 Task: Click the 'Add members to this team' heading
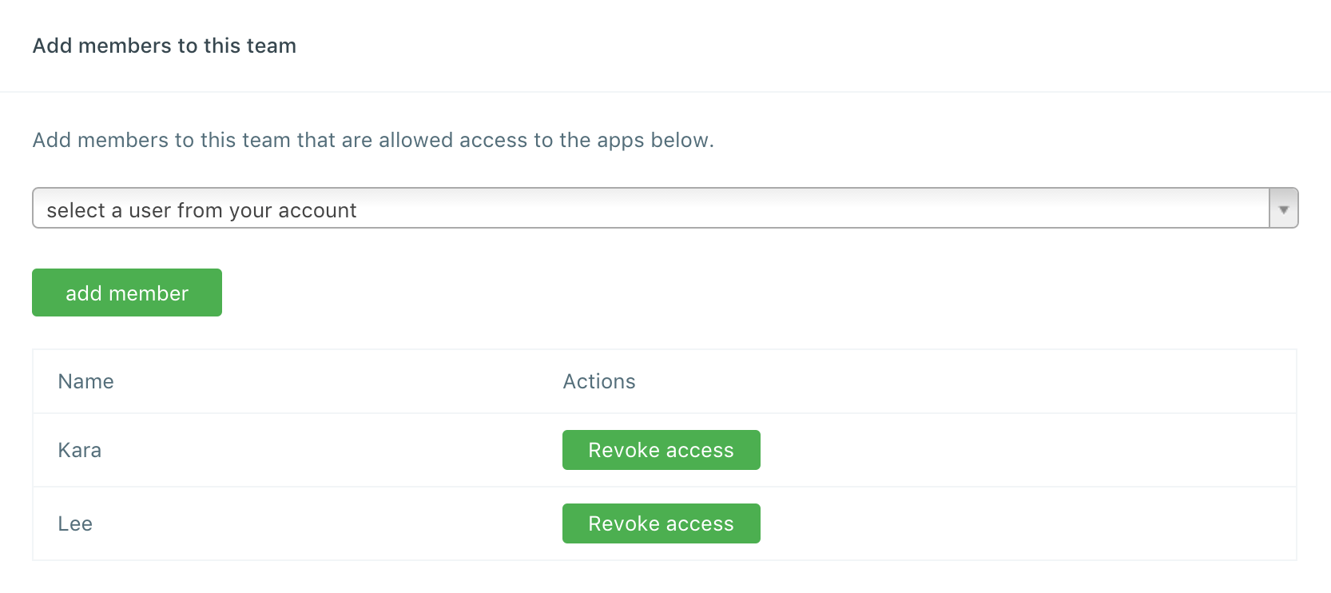164,46
